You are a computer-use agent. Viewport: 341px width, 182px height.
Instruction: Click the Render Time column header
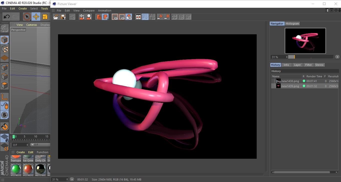tap(314, 76)
